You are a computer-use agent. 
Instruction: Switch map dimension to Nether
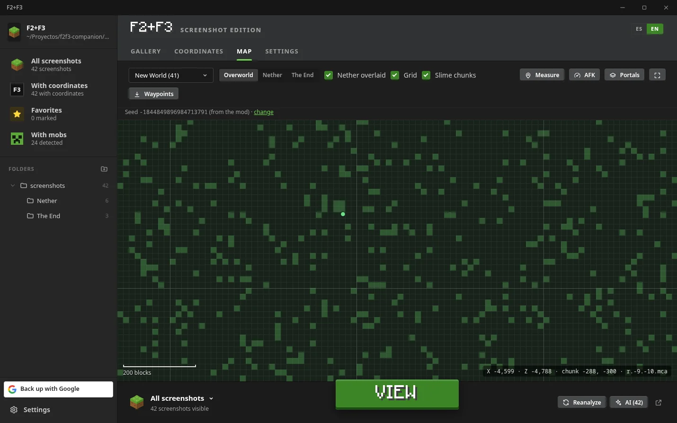click(272, 75)
